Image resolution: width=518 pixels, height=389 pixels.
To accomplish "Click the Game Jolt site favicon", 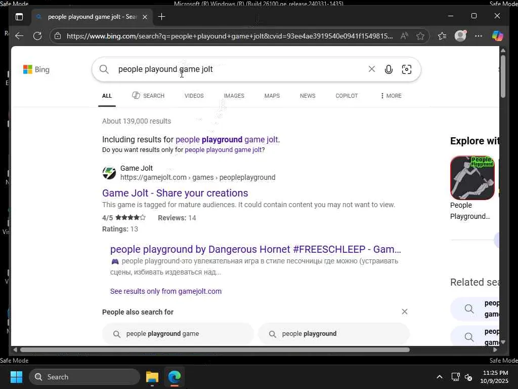I will [109, 173].
